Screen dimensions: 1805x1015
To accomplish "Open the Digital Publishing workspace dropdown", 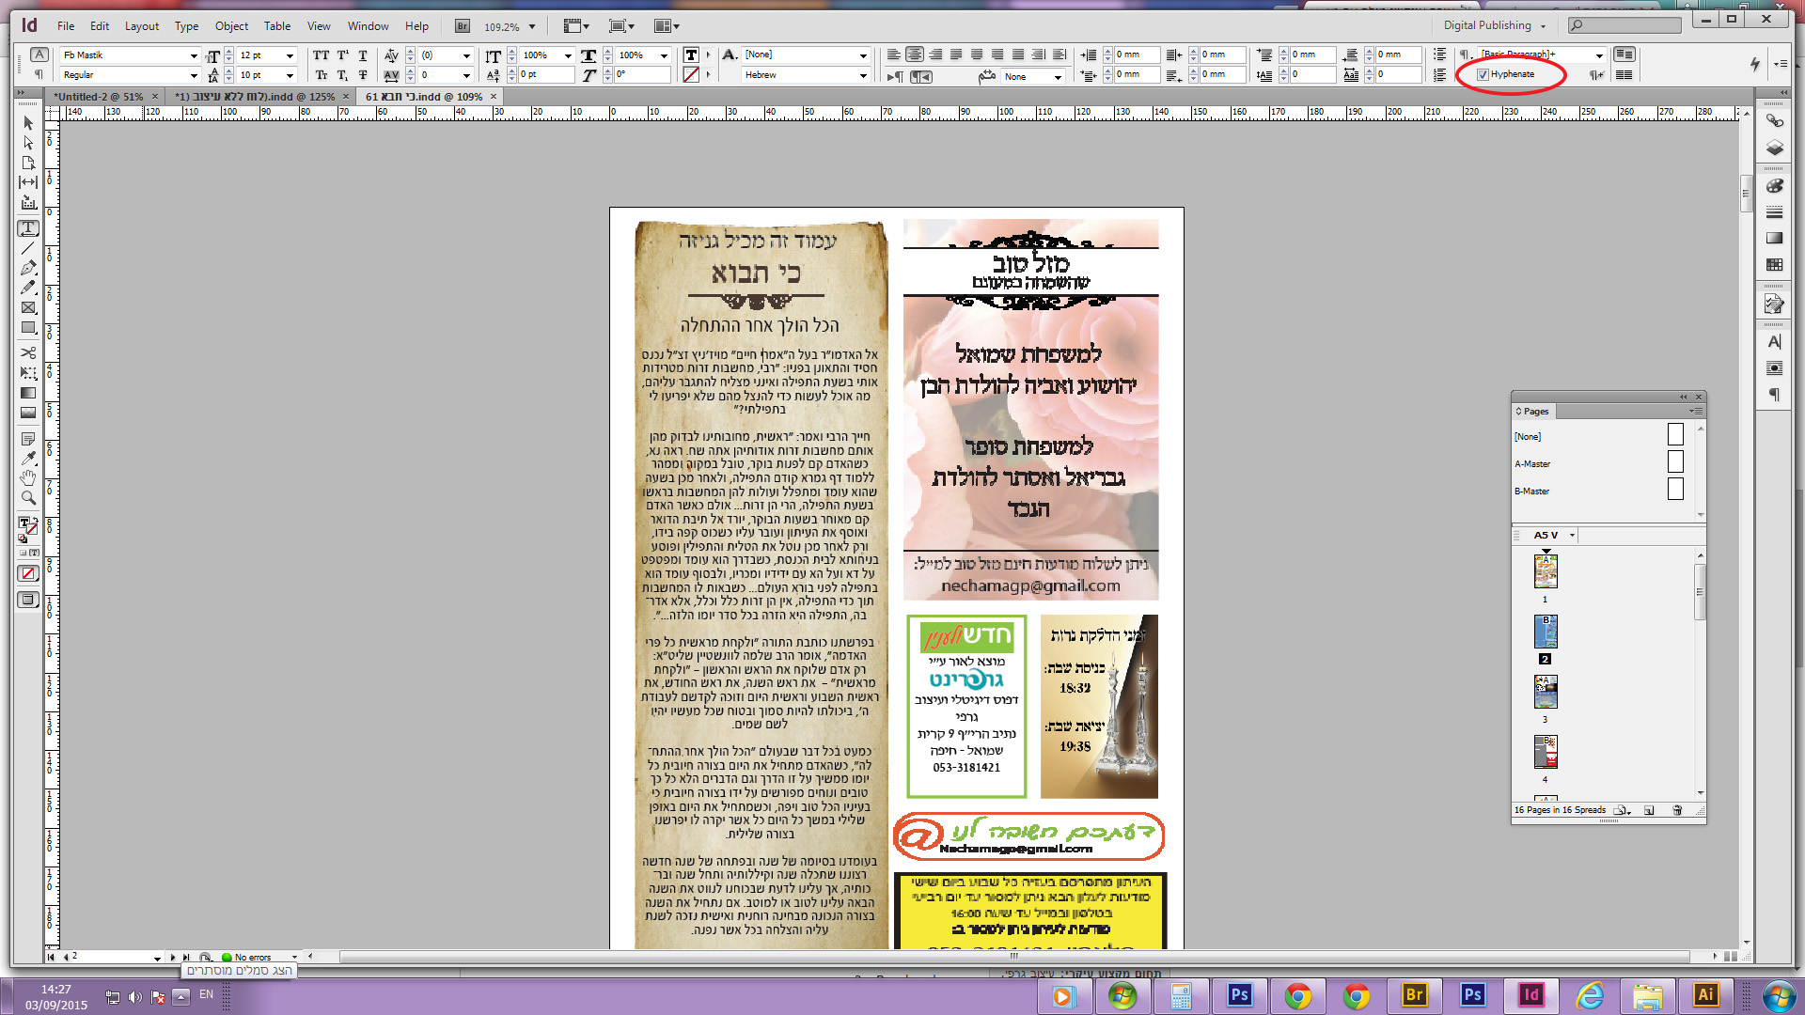I will (1495, 25).
